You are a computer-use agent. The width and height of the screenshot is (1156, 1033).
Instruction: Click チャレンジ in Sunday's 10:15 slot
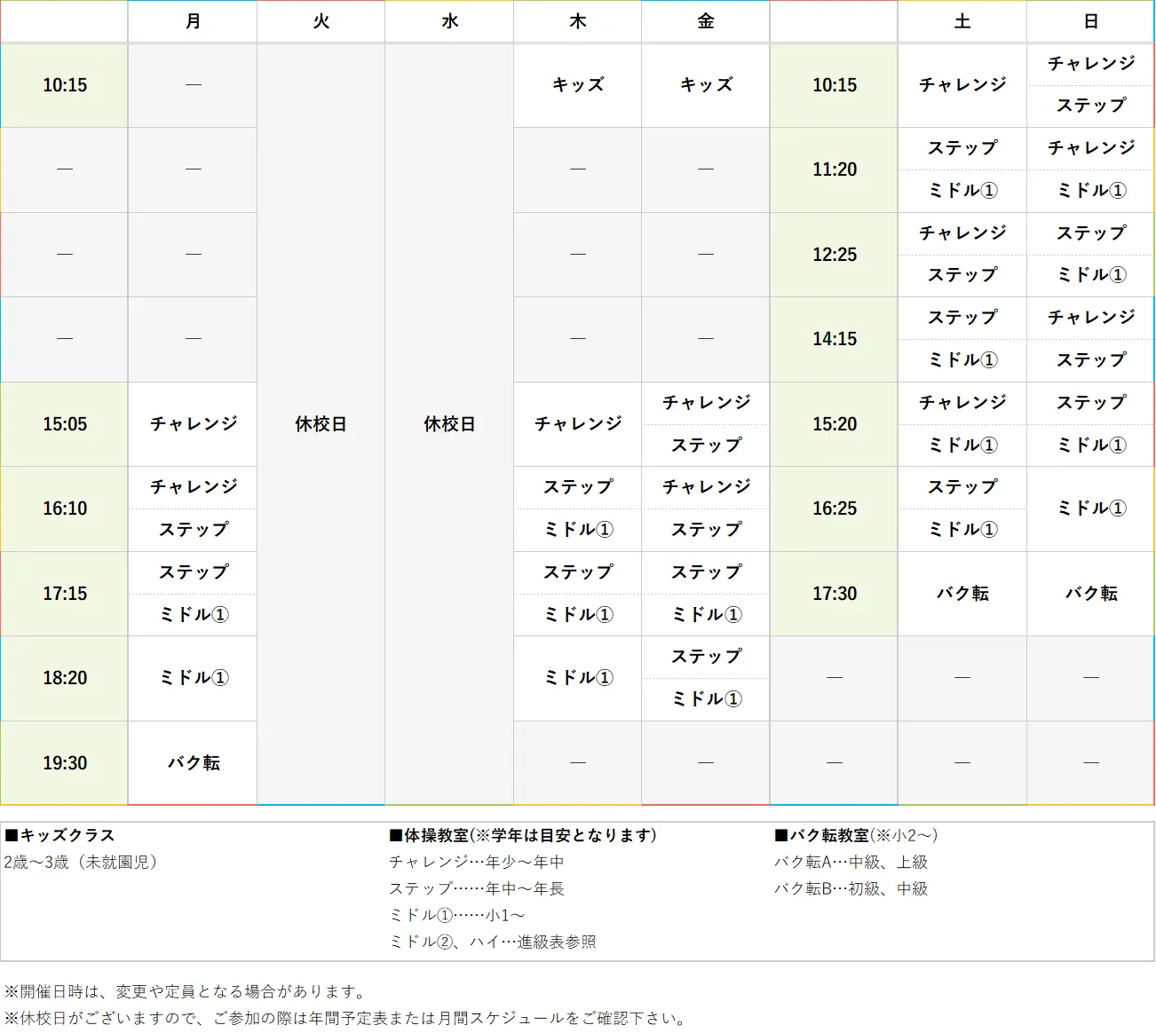pyautogui.click(x=1089, y=63)
